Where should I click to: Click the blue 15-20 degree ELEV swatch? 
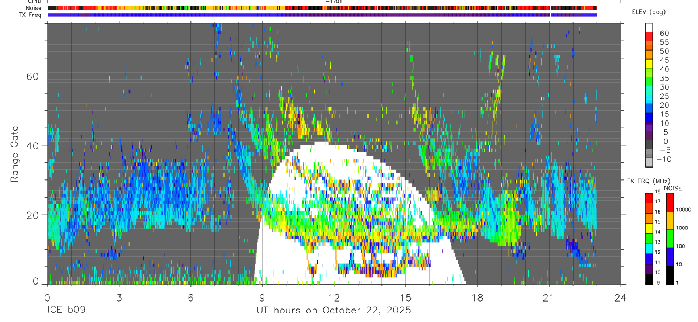click(649, 108)
